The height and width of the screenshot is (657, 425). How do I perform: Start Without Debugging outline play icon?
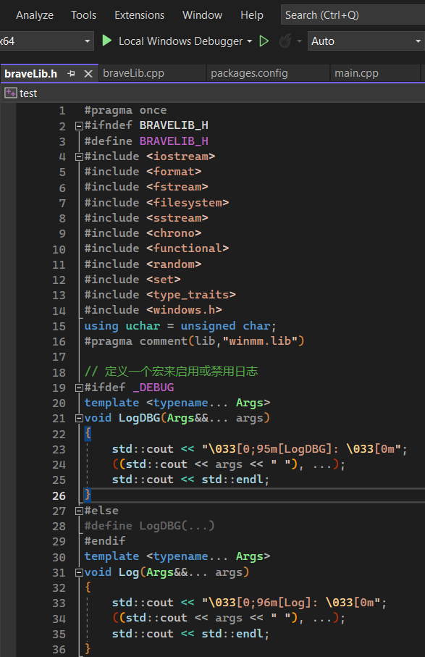pos(264,41)
